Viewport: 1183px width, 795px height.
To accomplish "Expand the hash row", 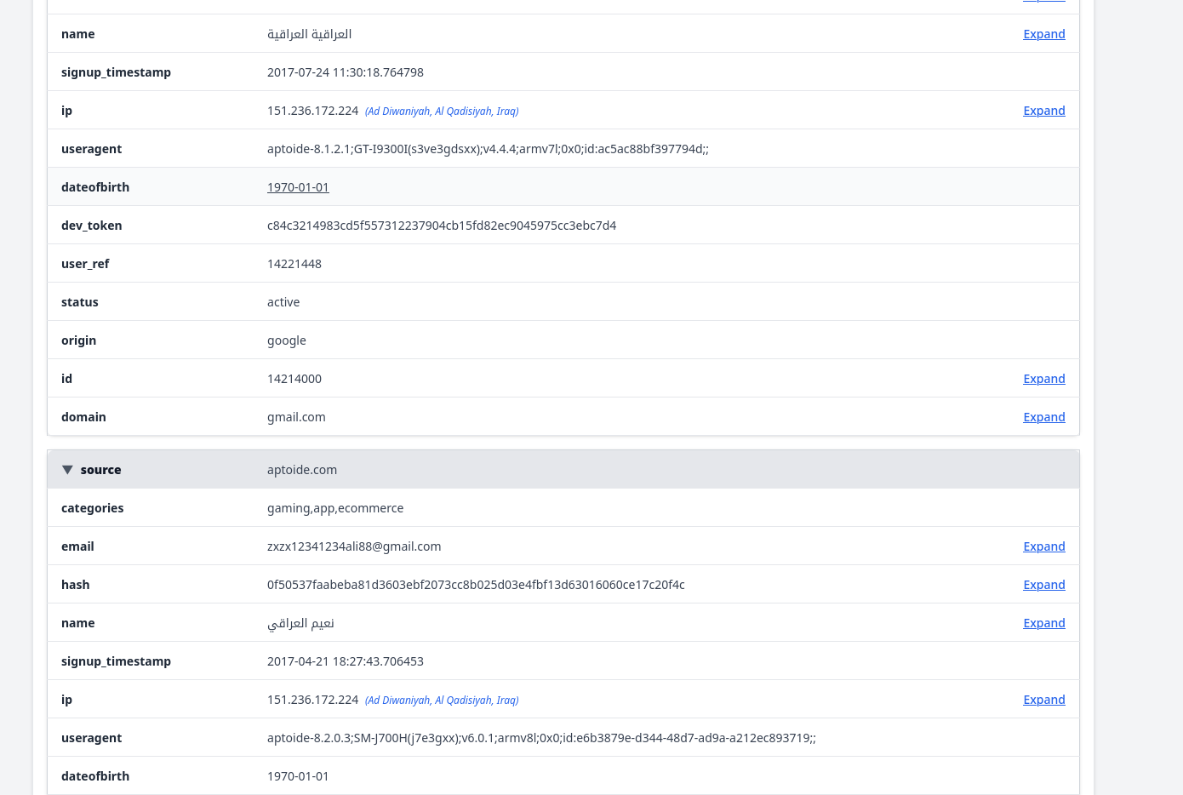I will pyautogui.click(x=1043, y=585).
